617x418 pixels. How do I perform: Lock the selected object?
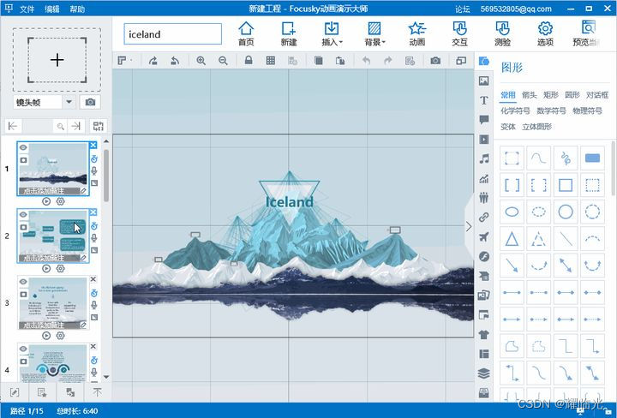(x=249, y=60)
